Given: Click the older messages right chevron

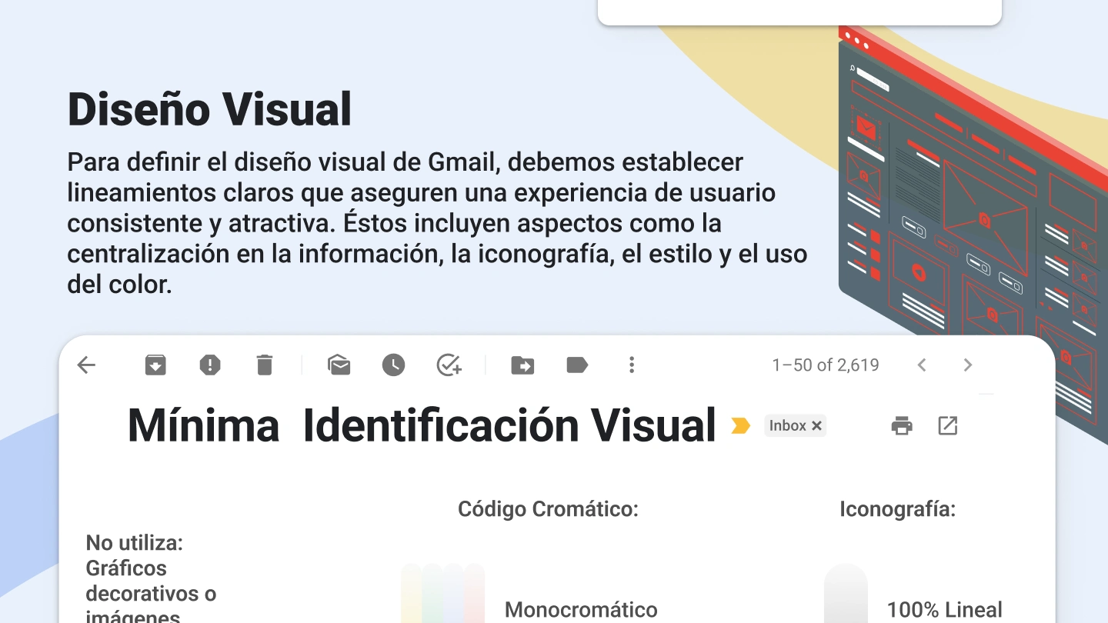Looking at the screenshot, I should pyautogui.click(x=968, y=365).
